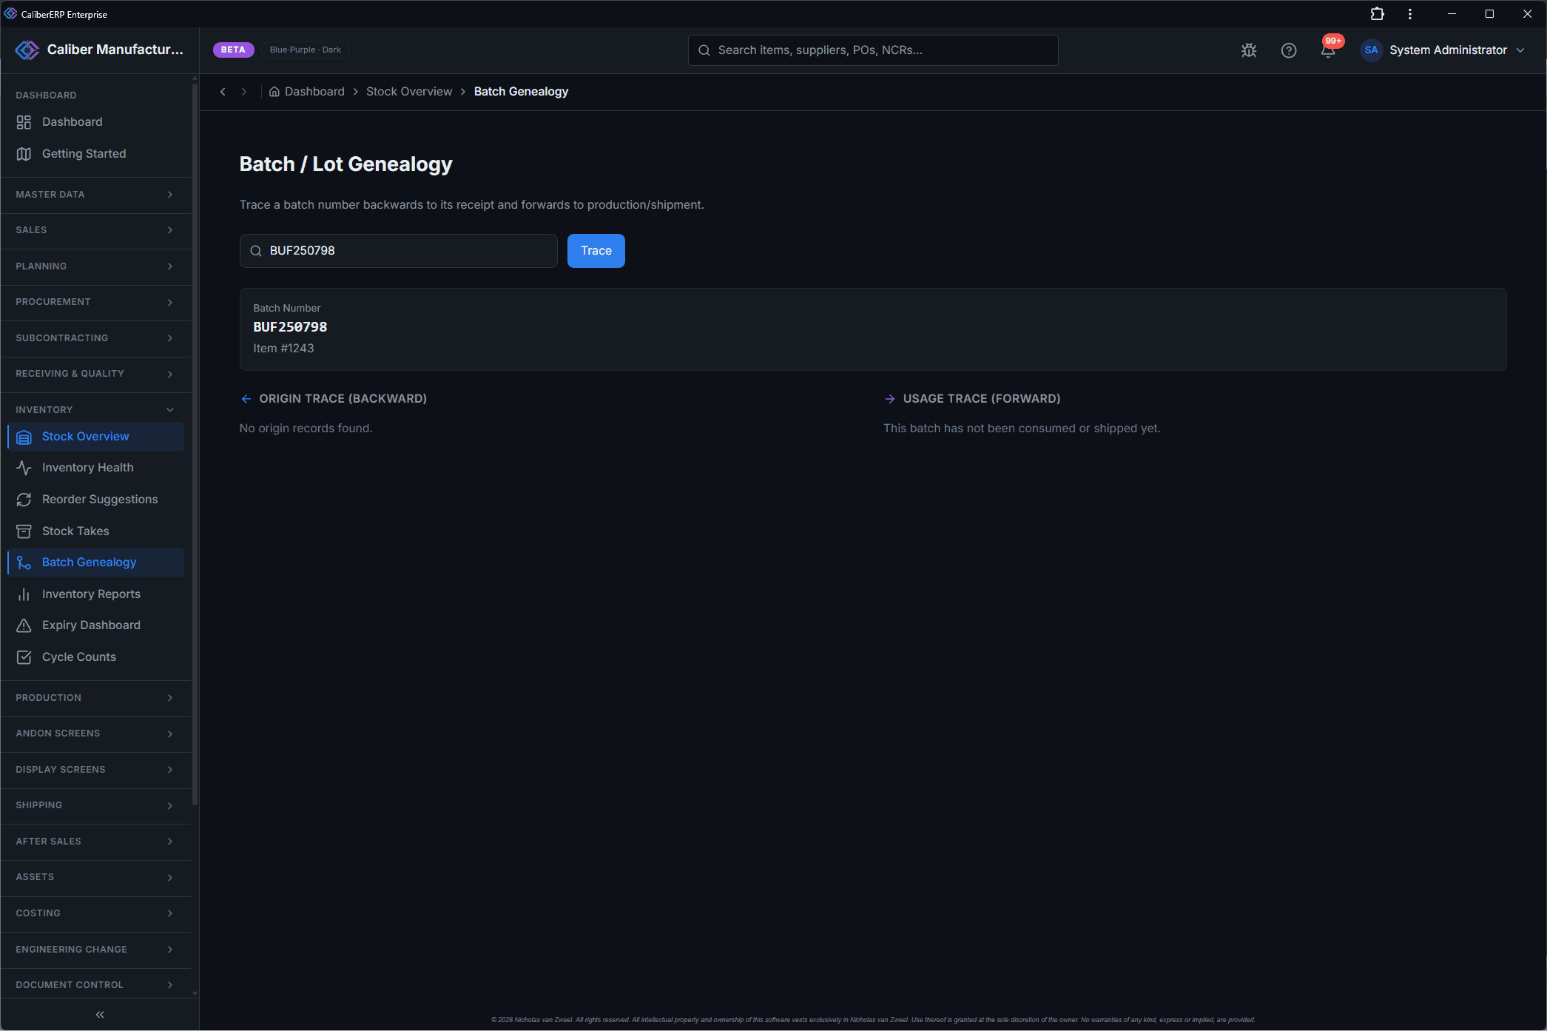The width and height of the screenshot is (1547, 1031).
Task: Click the Stock Overview warehouse icon
Action: click(x=24, y=437)
